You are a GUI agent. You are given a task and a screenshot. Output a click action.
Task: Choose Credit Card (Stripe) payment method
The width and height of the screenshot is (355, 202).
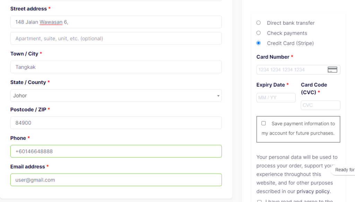point(259,43)
